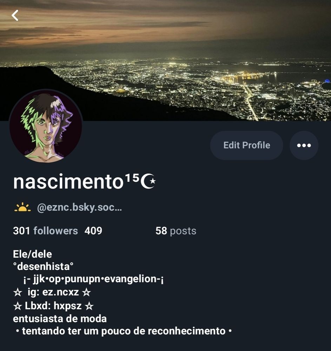This screenshot has height=351, width=331.
Task: Click the Edit Profile button
Action: point(247,145)
